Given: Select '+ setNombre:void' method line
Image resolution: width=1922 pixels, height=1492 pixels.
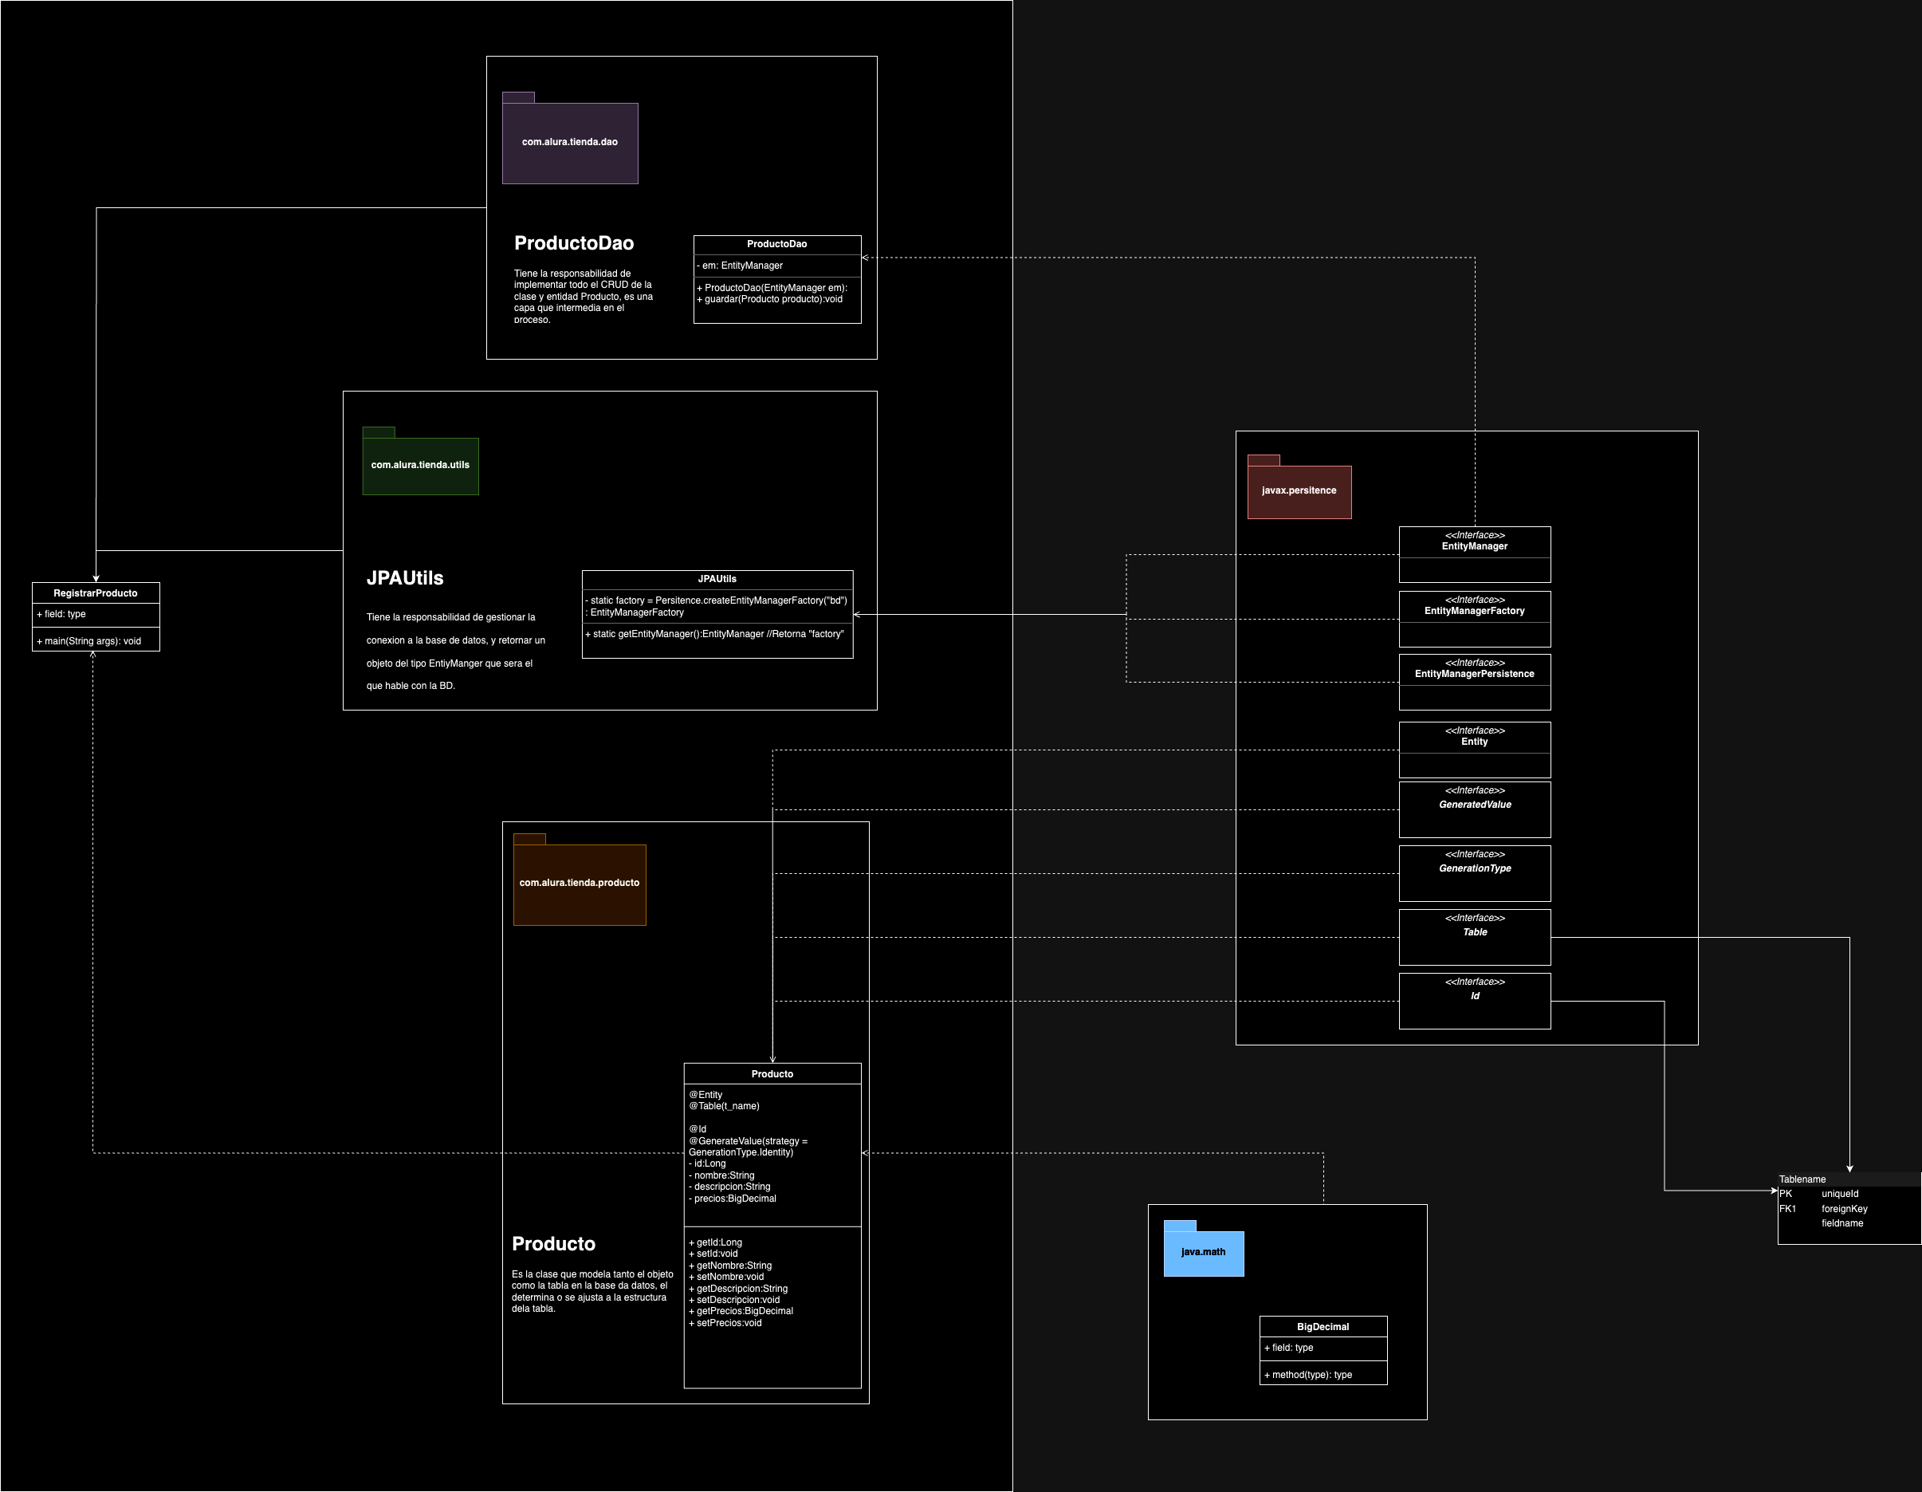Looking at the screenshot, I should point(726,1277).
